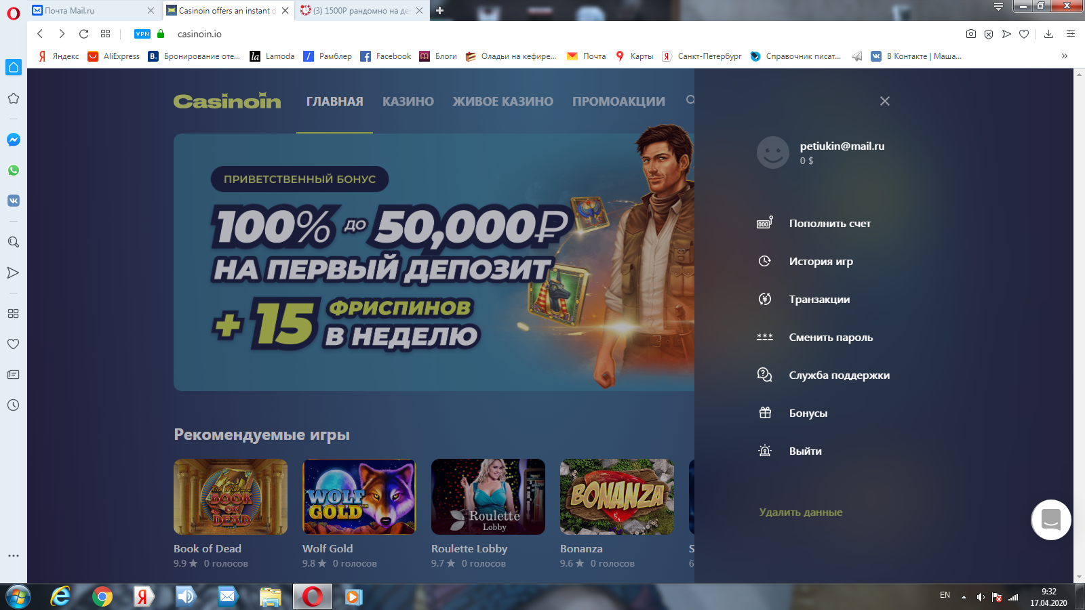Screen dimensions: 1085x610
Task: Open Служба поддержки
Action: (840, 375)
